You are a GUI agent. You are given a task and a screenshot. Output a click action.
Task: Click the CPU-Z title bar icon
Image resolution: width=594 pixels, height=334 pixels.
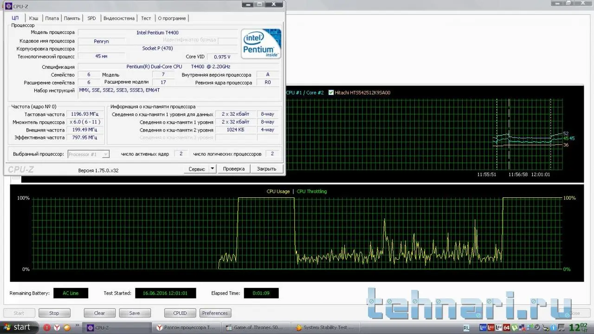click(x=8, y=6)
